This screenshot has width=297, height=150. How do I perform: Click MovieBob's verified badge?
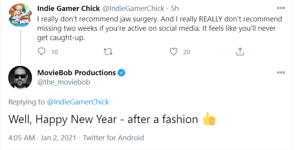point(122,73)
